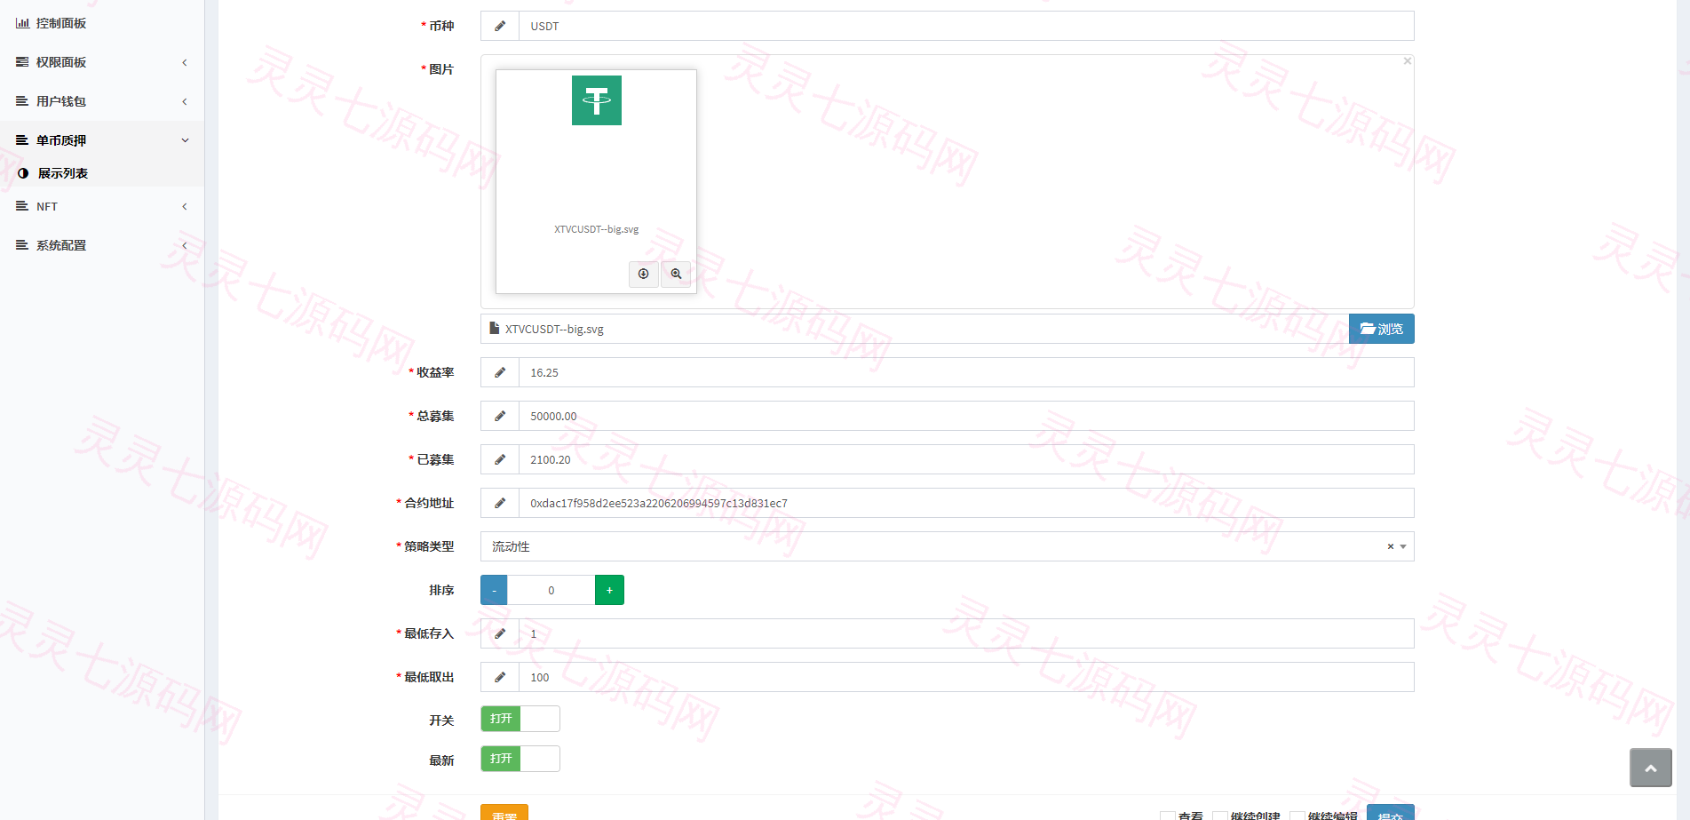Click the 收益率 field showing 16.25

click(x=966, y=372)
